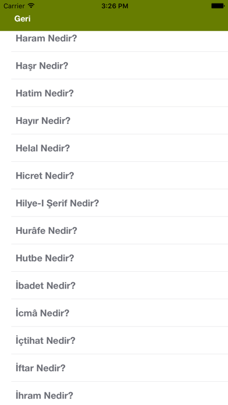
Task: Tap the 3:26 PM clock
Action: pyautogui.click(x=115, y=6)
